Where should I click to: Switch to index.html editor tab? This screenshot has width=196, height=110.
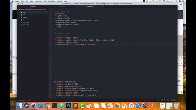[62, 6]
